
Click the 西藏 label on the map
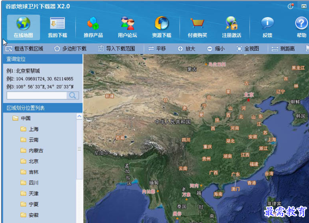(x=120, y=138)
